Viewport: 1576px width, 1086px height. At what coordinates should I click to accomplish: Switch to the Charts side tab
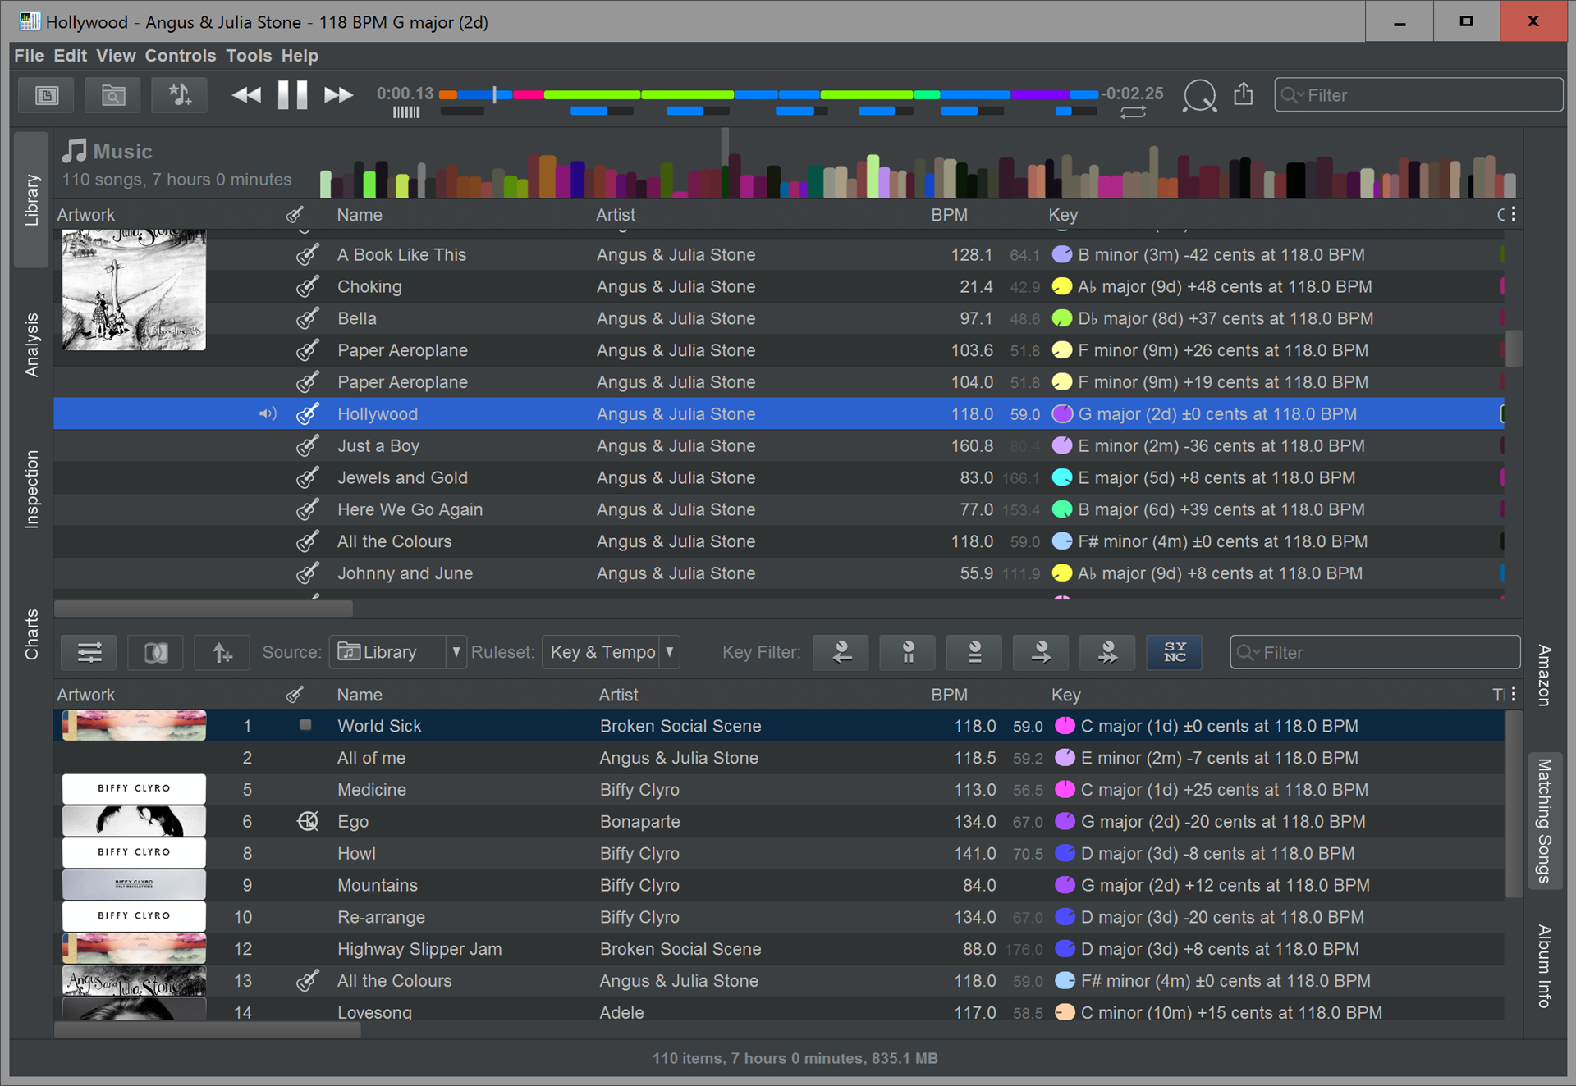tap(32, 634)
